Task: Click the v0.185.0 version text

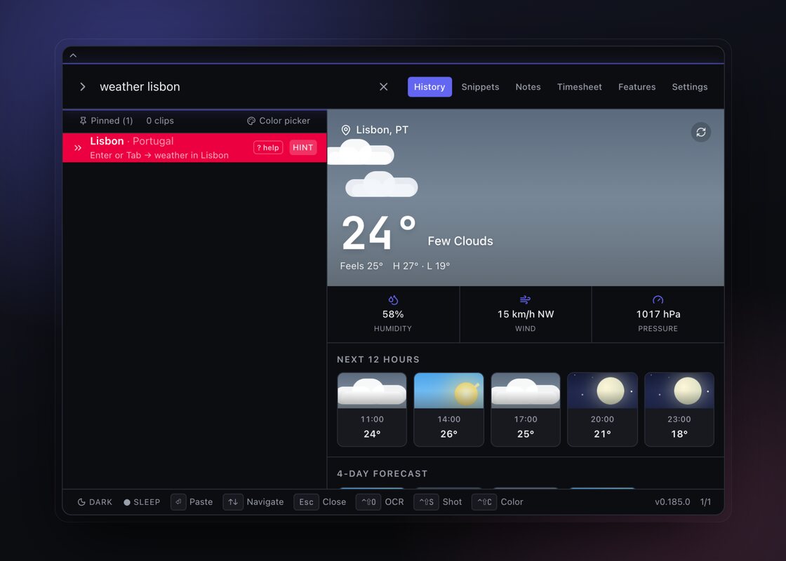Action: [672, 502]
